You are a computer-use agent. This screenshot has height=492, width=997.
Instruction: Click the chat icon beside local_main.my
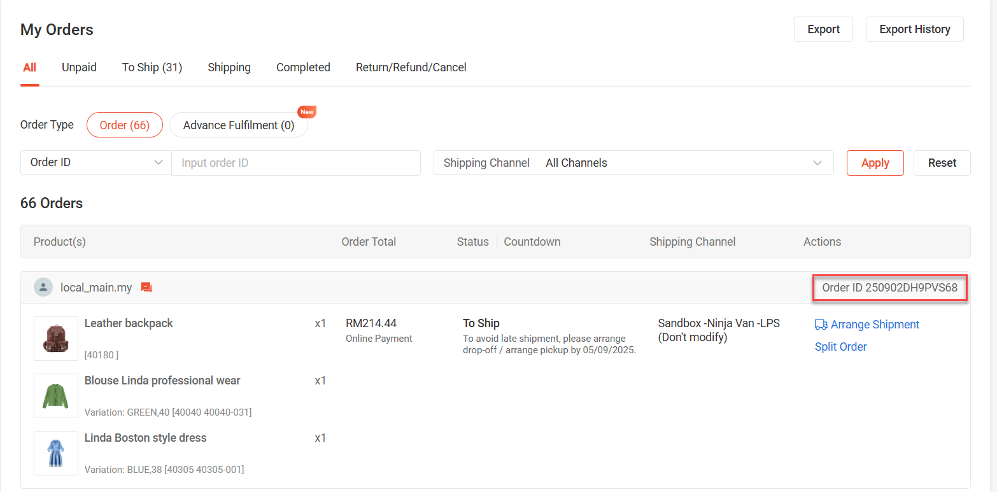click(x=146, y=288)
